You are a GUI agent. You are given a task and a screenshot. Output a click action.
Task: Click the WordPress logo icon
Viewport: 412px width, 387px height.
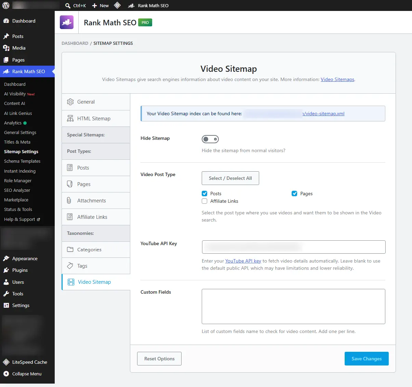click(6, 5)
